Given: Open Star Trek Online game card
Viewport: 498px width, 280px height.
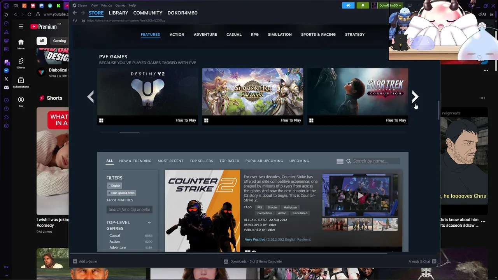Looking at the screenshot, I should pos(358,96).
